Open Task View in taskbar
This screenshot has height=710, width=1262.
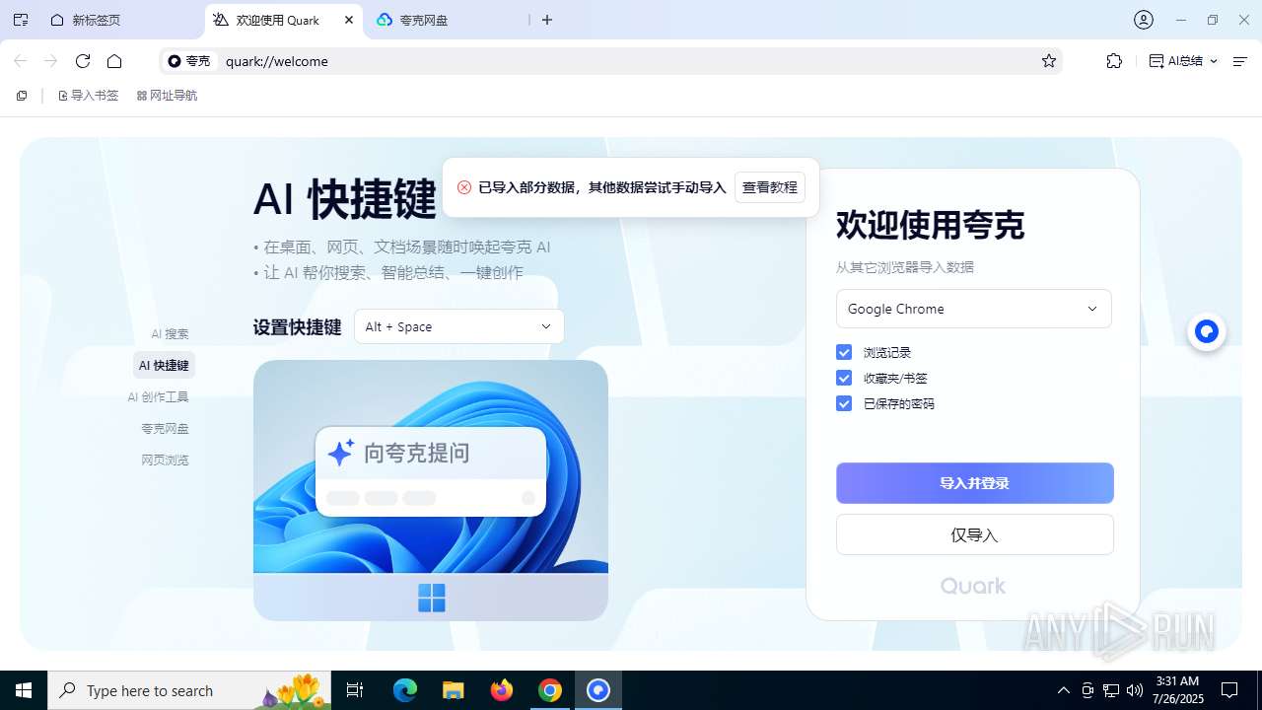tap(355, 690)
